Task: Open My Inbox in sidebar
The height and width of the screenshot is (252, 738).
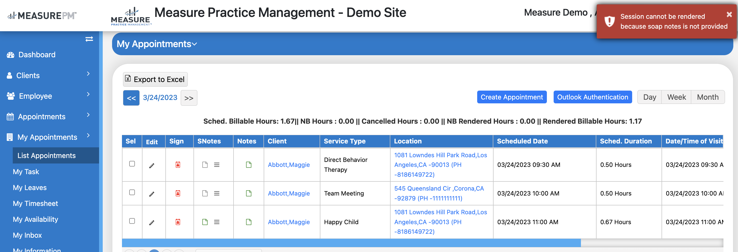Action: (x=27, y=235)
